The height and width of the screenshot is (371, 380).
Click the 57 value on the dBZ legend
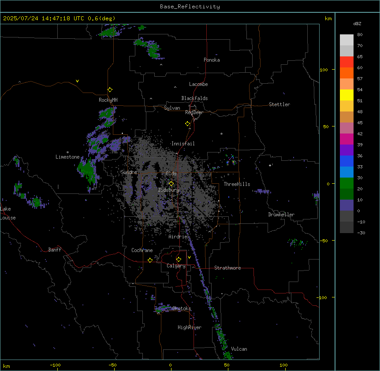360,79
